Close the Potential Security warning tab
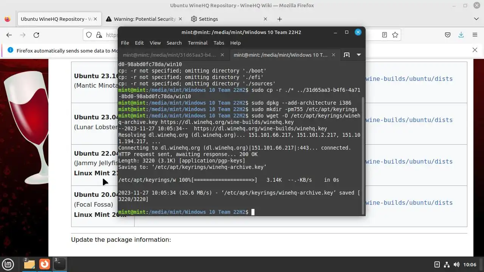The image size is (484, 272). tap(180, 19)
